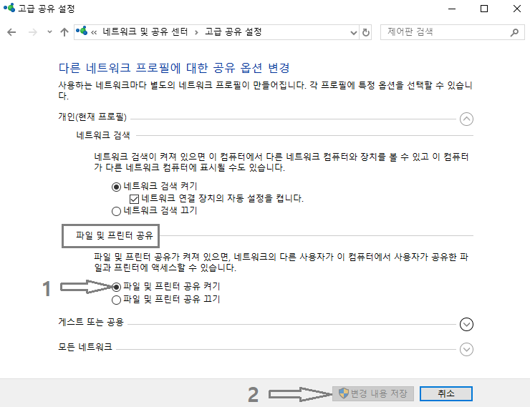This screenshot has height=407, width=530.
Task: Select 파일 및 프린터 공유 끄기 option
Action: point(116,300)
